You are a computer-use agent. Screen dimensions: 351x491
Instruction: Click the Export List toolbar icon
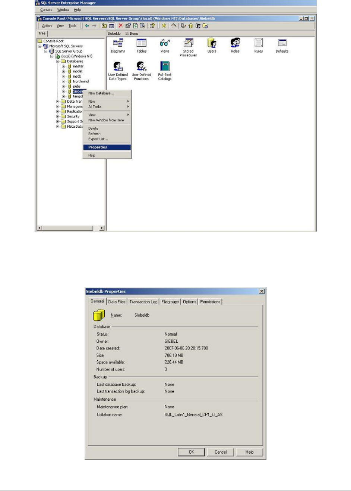pos(142,26)
